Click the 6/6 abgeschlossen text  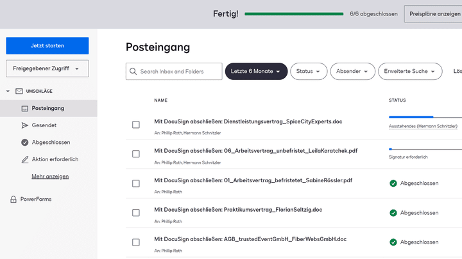373,14
